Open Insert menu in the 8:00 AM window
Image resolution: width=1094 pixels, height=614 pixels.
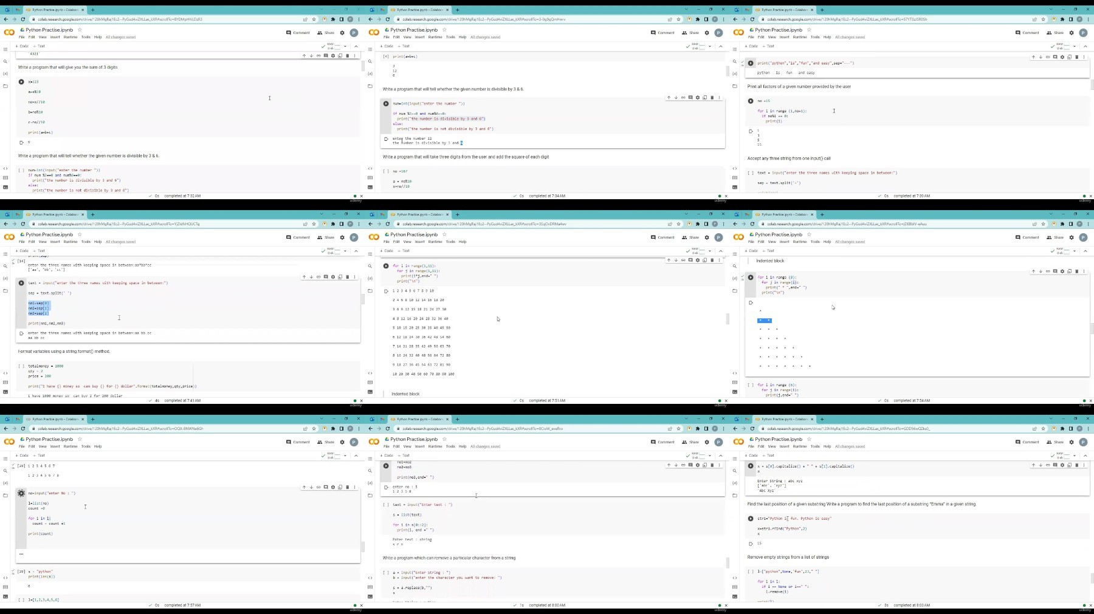tap(420, 446)
